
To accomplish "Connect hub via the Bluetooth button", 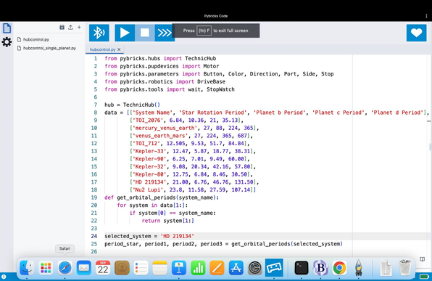I will [99, 33].
